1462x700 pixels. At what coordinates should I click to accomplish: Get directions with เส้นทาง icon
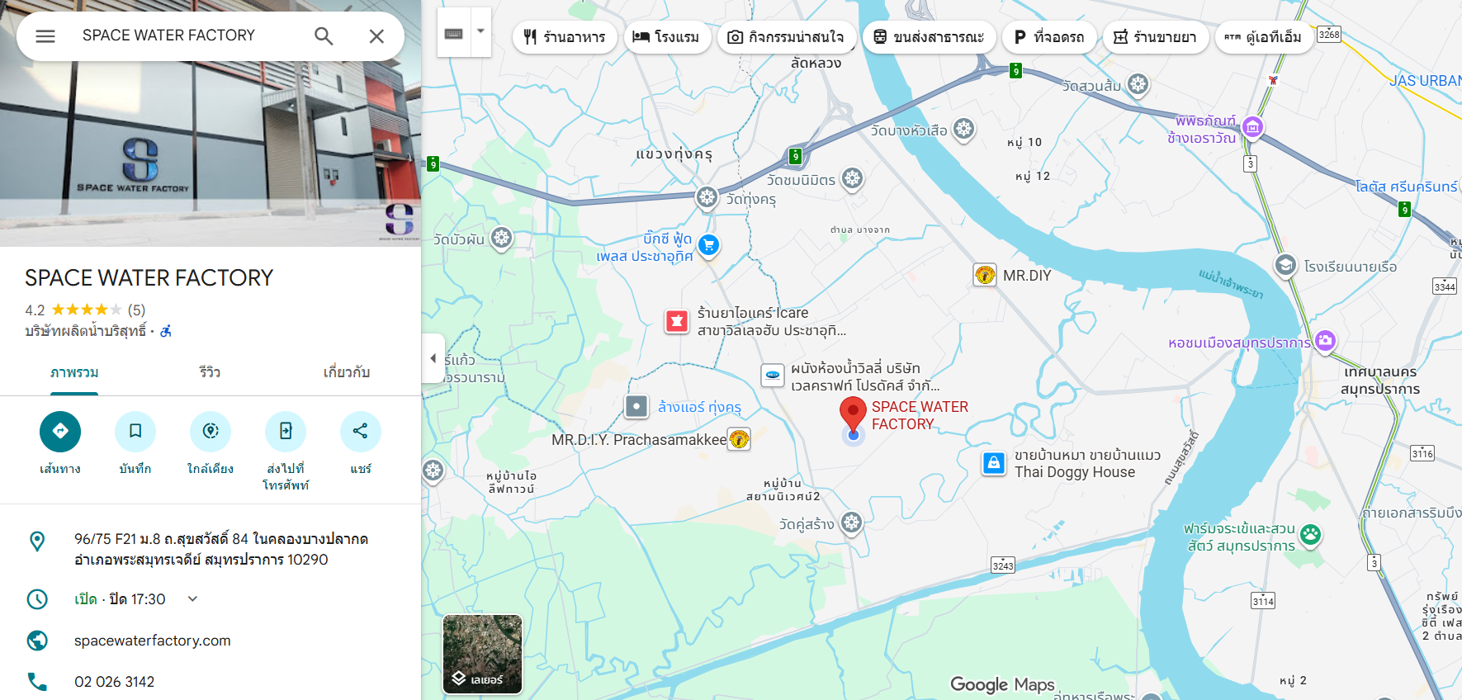pyautogui.click(x=60, y=431)
